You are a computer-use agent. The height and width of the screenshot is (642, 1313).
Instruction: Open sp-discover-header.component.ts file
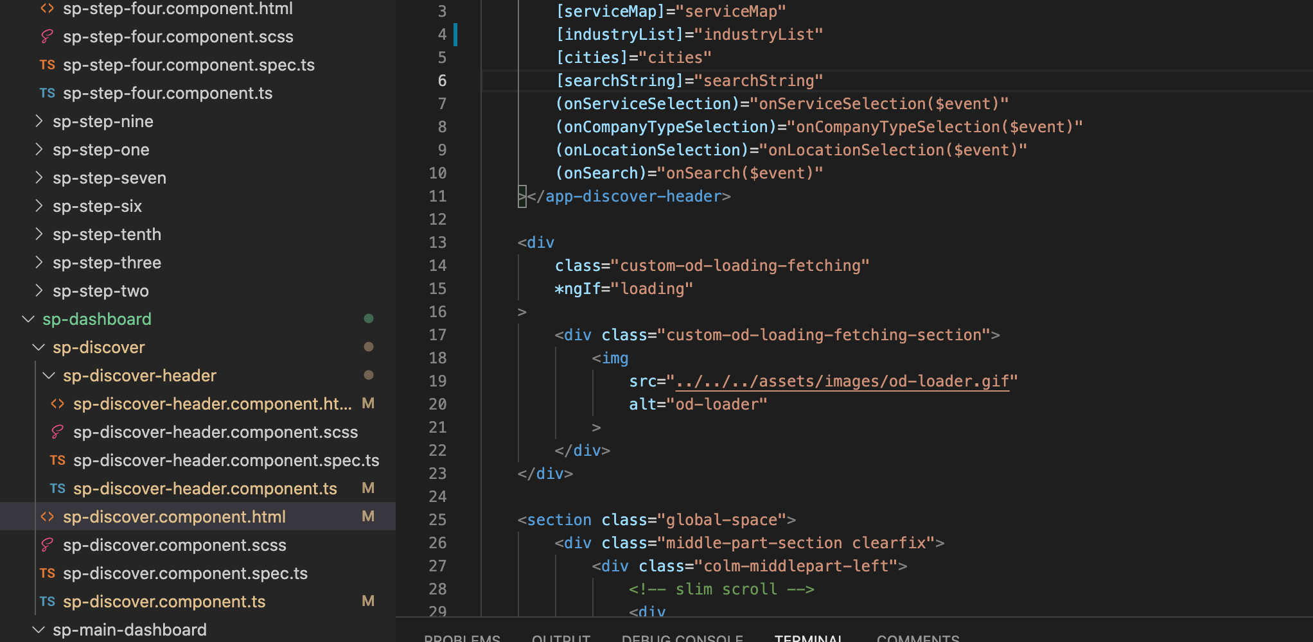[205, 489]
